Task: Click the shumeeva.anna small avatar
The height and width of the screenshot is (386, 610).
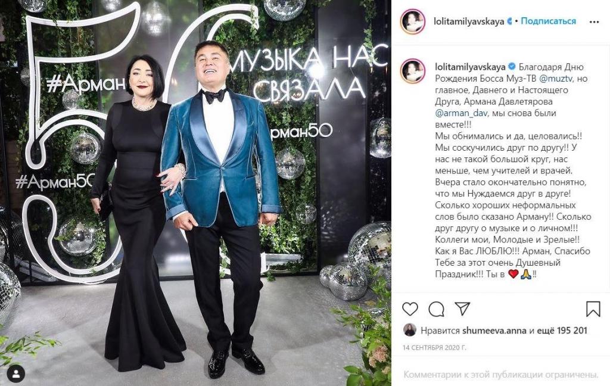Action: coord(410,330)
